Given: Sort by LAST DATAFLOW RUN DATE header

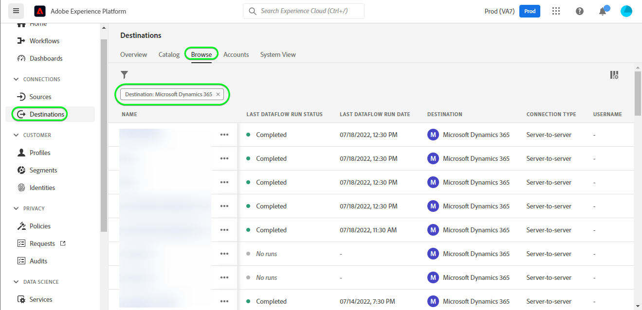Looking at the screenshot, I should coord(375,115).
